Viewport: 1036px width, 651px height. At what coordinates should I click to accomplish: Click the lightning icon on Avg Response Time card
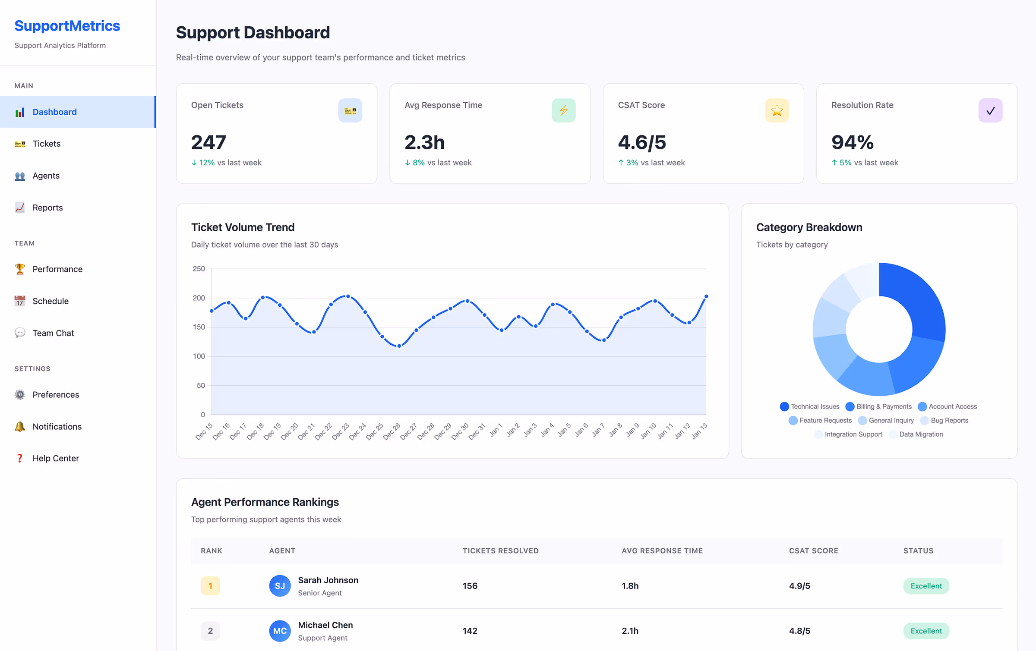[564, 110]
